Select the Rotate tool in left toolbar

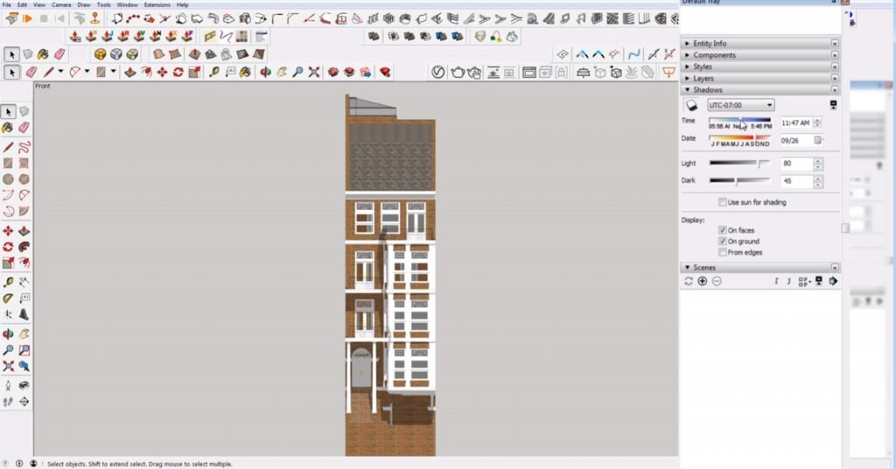pos(8,247)
